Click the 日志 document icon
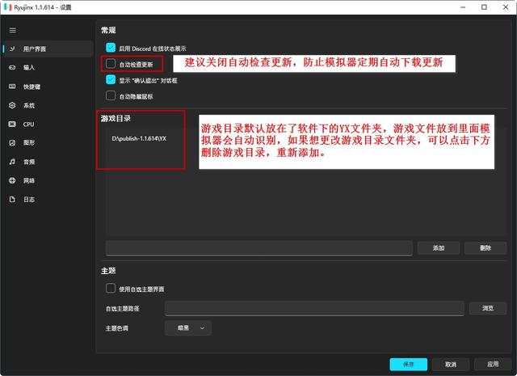 (x=12, y=200)
